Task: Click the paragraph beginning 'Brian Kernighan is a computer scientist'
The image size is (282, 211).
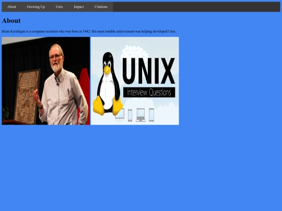Action: coord(89,31)
